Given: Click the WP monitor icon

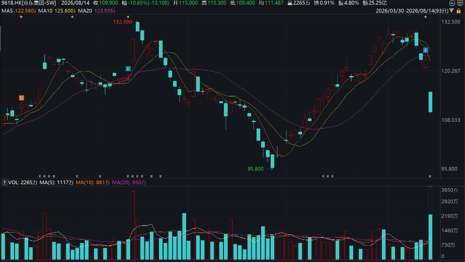Looking at the screenshot, I should click(x=460, y=3).
